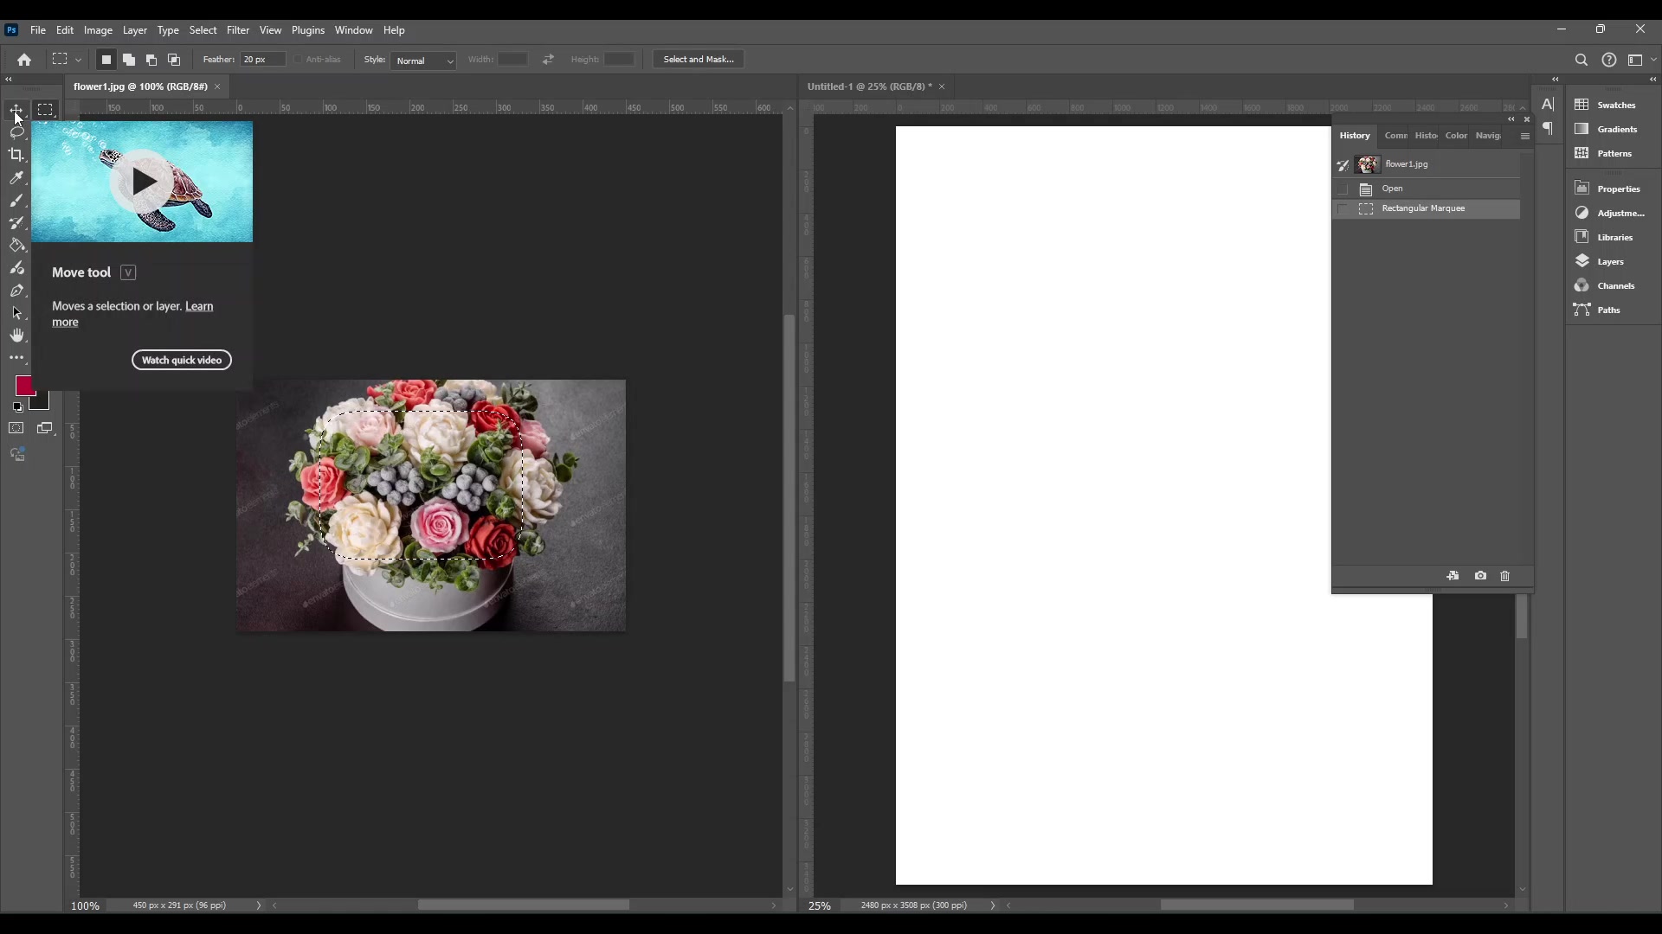Open the History panel options menu
This screenshot has height=934, width=1662.
(1524, 136)
